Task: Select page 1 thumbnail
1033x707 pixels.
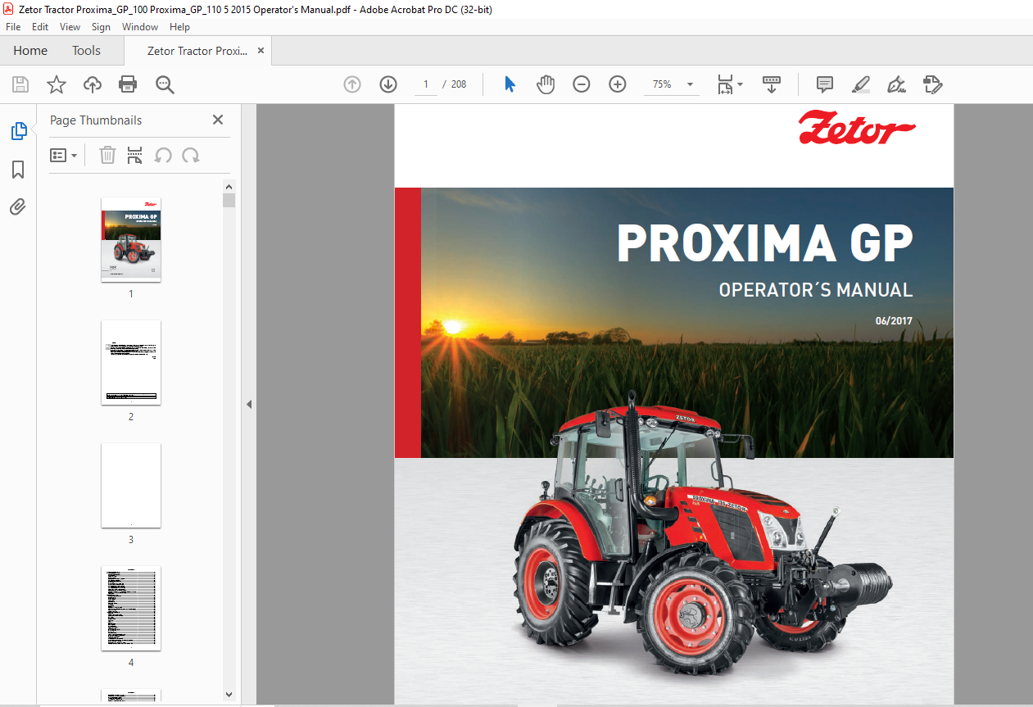Action: 131,239
